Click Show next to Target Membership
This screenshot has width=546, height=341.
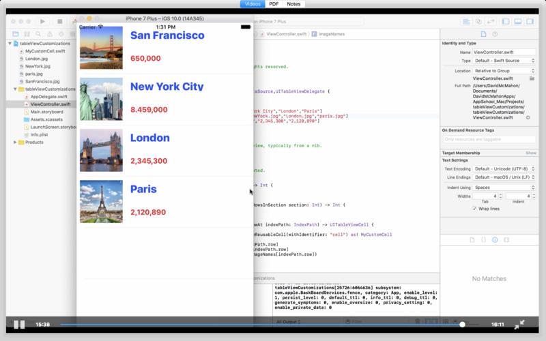531,153
